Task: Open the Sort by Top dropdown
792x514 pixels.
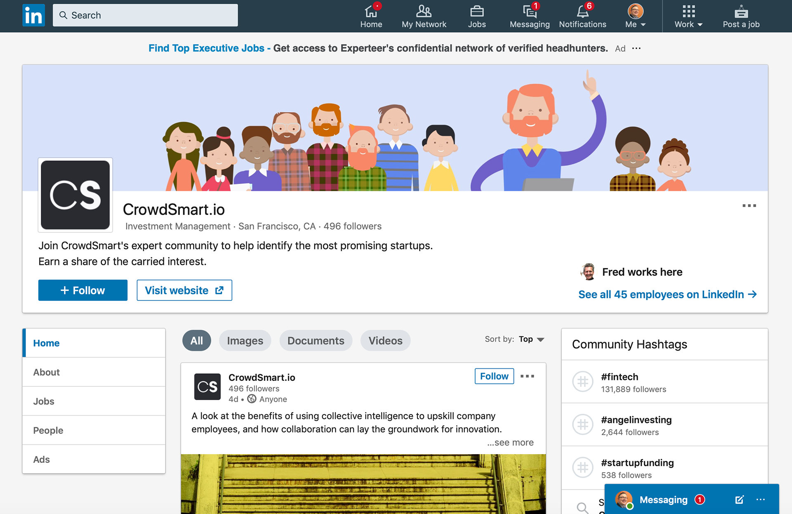Action: pyautogui.click(x=532, y=339)
